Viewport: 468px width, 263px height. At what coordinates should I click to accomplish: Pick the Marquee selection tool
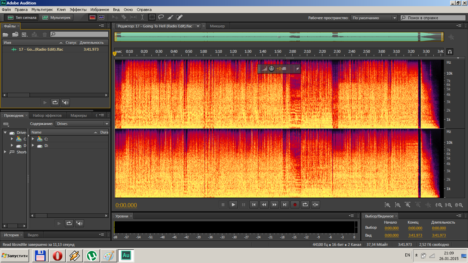(152, 17)
